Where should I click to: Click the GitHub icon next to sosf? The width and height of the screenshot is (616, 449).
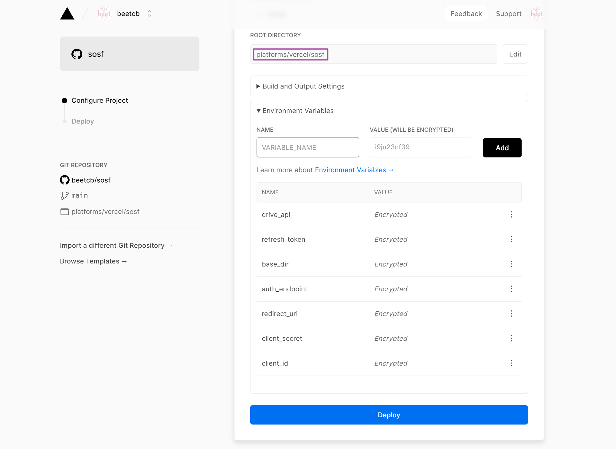click(x=77, y=54)
